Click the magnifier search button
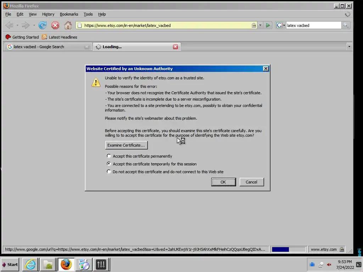This screenshot has width=363, height=272. [346, 25]
